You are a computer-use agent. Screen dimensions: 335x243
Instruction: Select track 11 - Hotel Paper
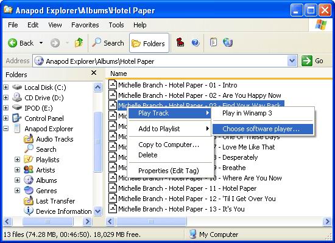click(187, 188)
